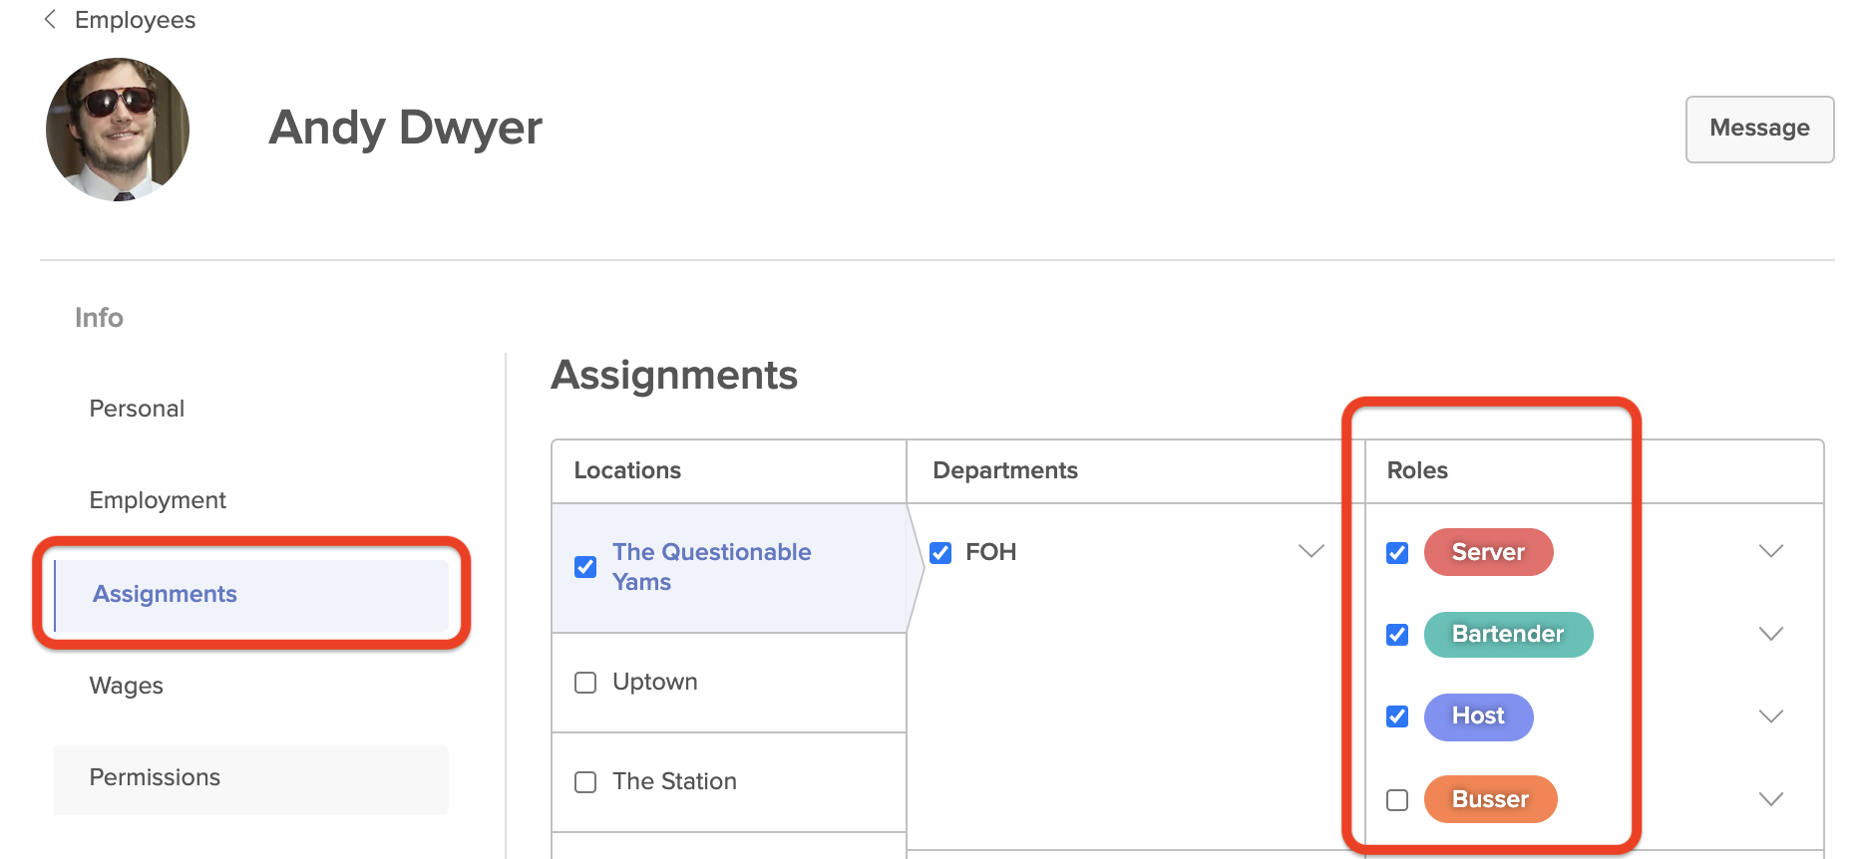The image size is (1867, 859).
Task: Untick the FOH department checkbox
Action: click(x=940, y=553)
